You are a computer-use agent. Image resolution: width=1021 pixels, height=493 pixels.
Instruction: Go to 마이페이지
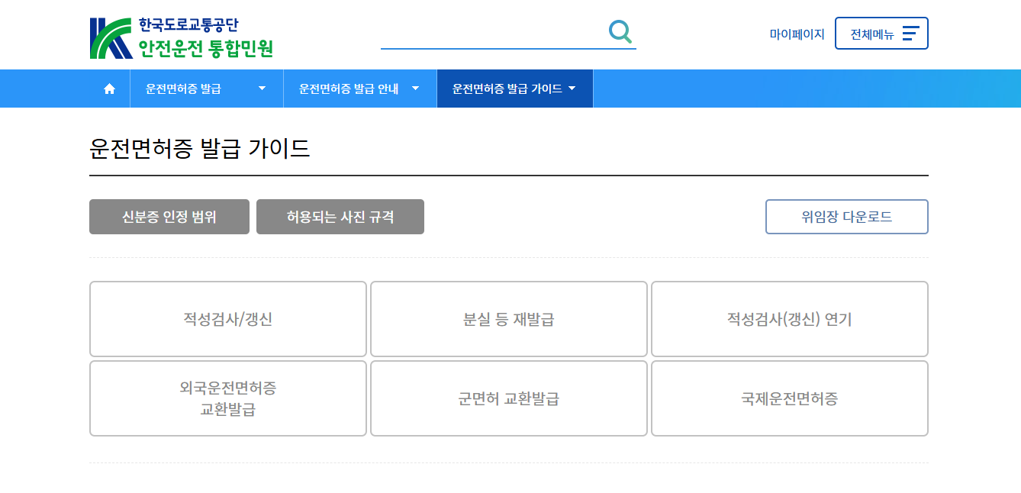pos(797,33)
